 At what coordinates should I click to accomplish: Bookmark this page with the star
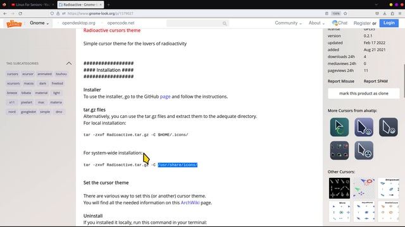tap(346, 13)
